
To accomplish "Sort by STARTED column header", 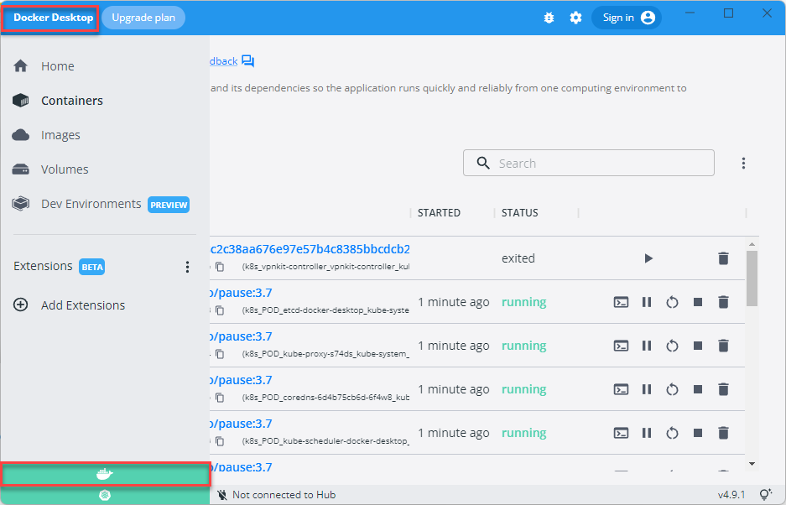I will (439, 212).
